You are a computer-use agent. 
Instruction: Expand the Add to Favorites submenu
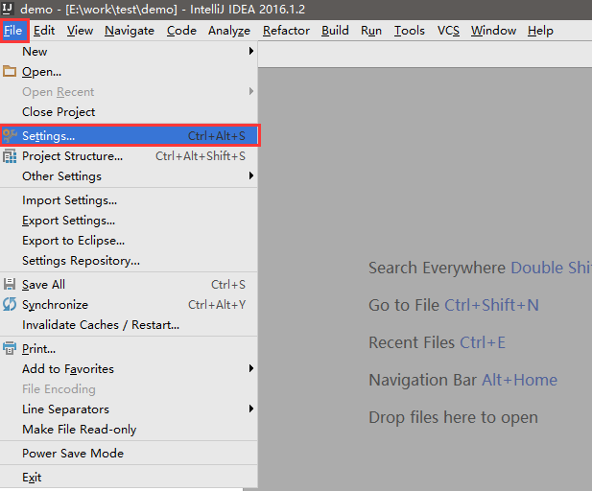(x=251, y=369)
